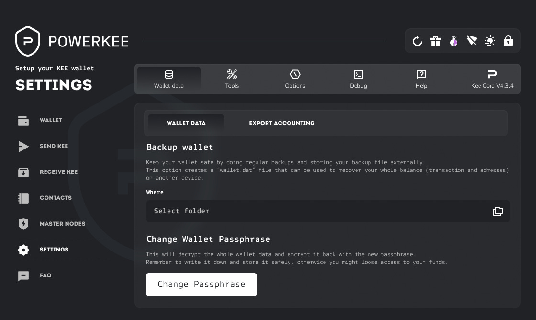This screenshot has width=536, height=320.
Task: Open FAQ in the sidebar
Action: (45, 275)
